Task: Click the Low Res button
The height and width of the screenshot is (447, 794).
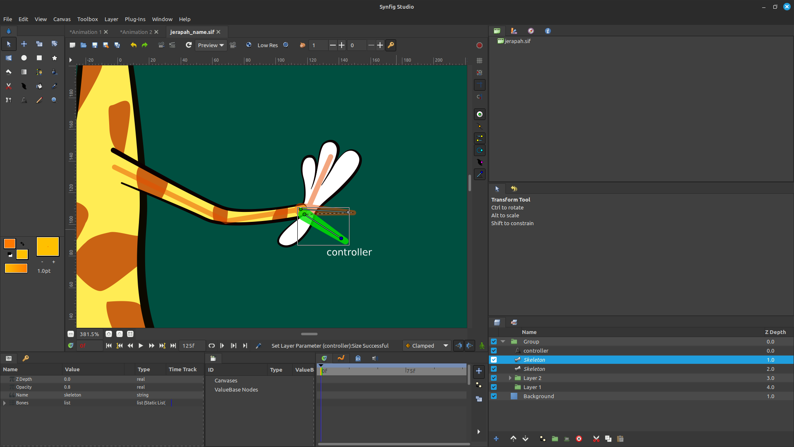Action: 268,45
